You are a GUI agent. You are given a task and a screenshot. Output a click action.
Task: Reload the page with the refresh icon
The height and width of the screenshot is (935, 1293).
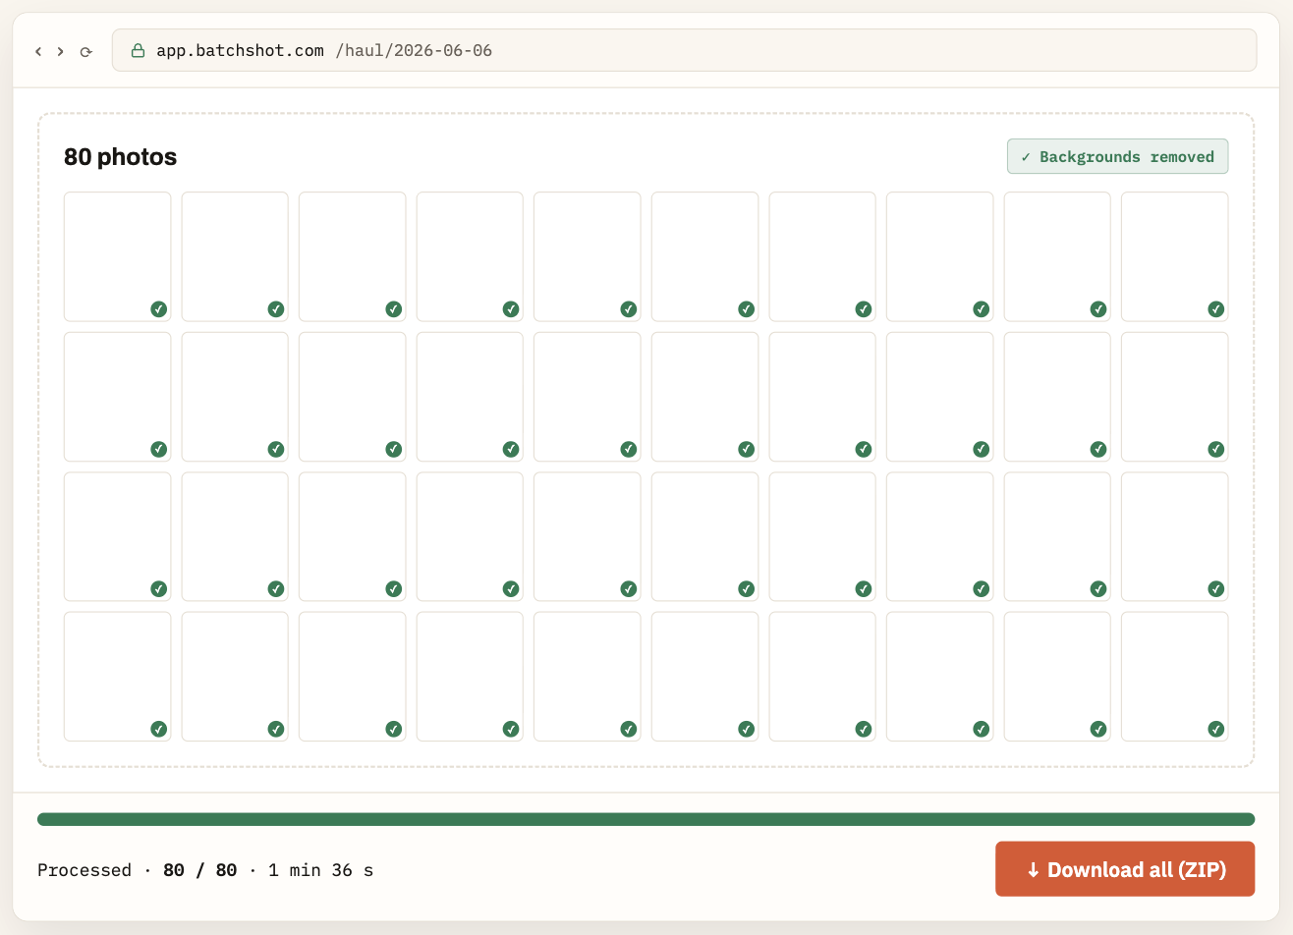point(86,51)
